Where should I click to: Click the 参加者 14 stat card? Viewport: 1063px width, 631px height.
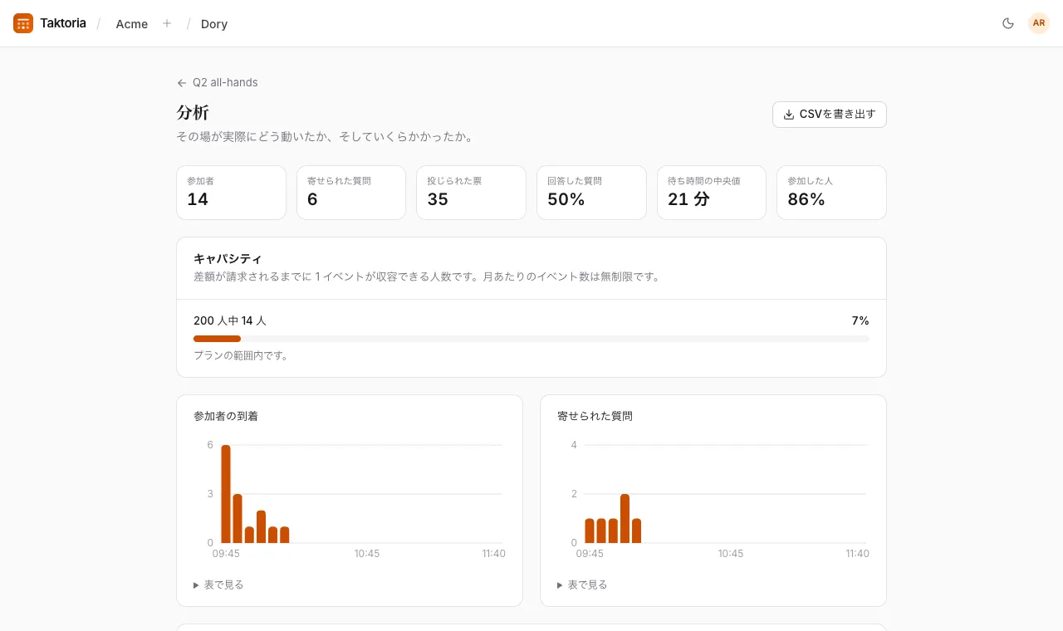click(231, 193)
